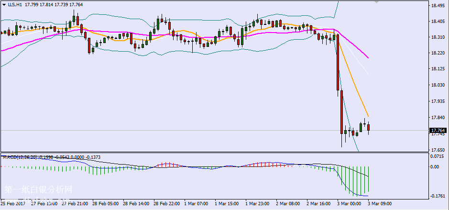This screenshot has height=210, width=449.
Task: Click the MACD -0.1761 scale value
Action: (x=438, y=196)
